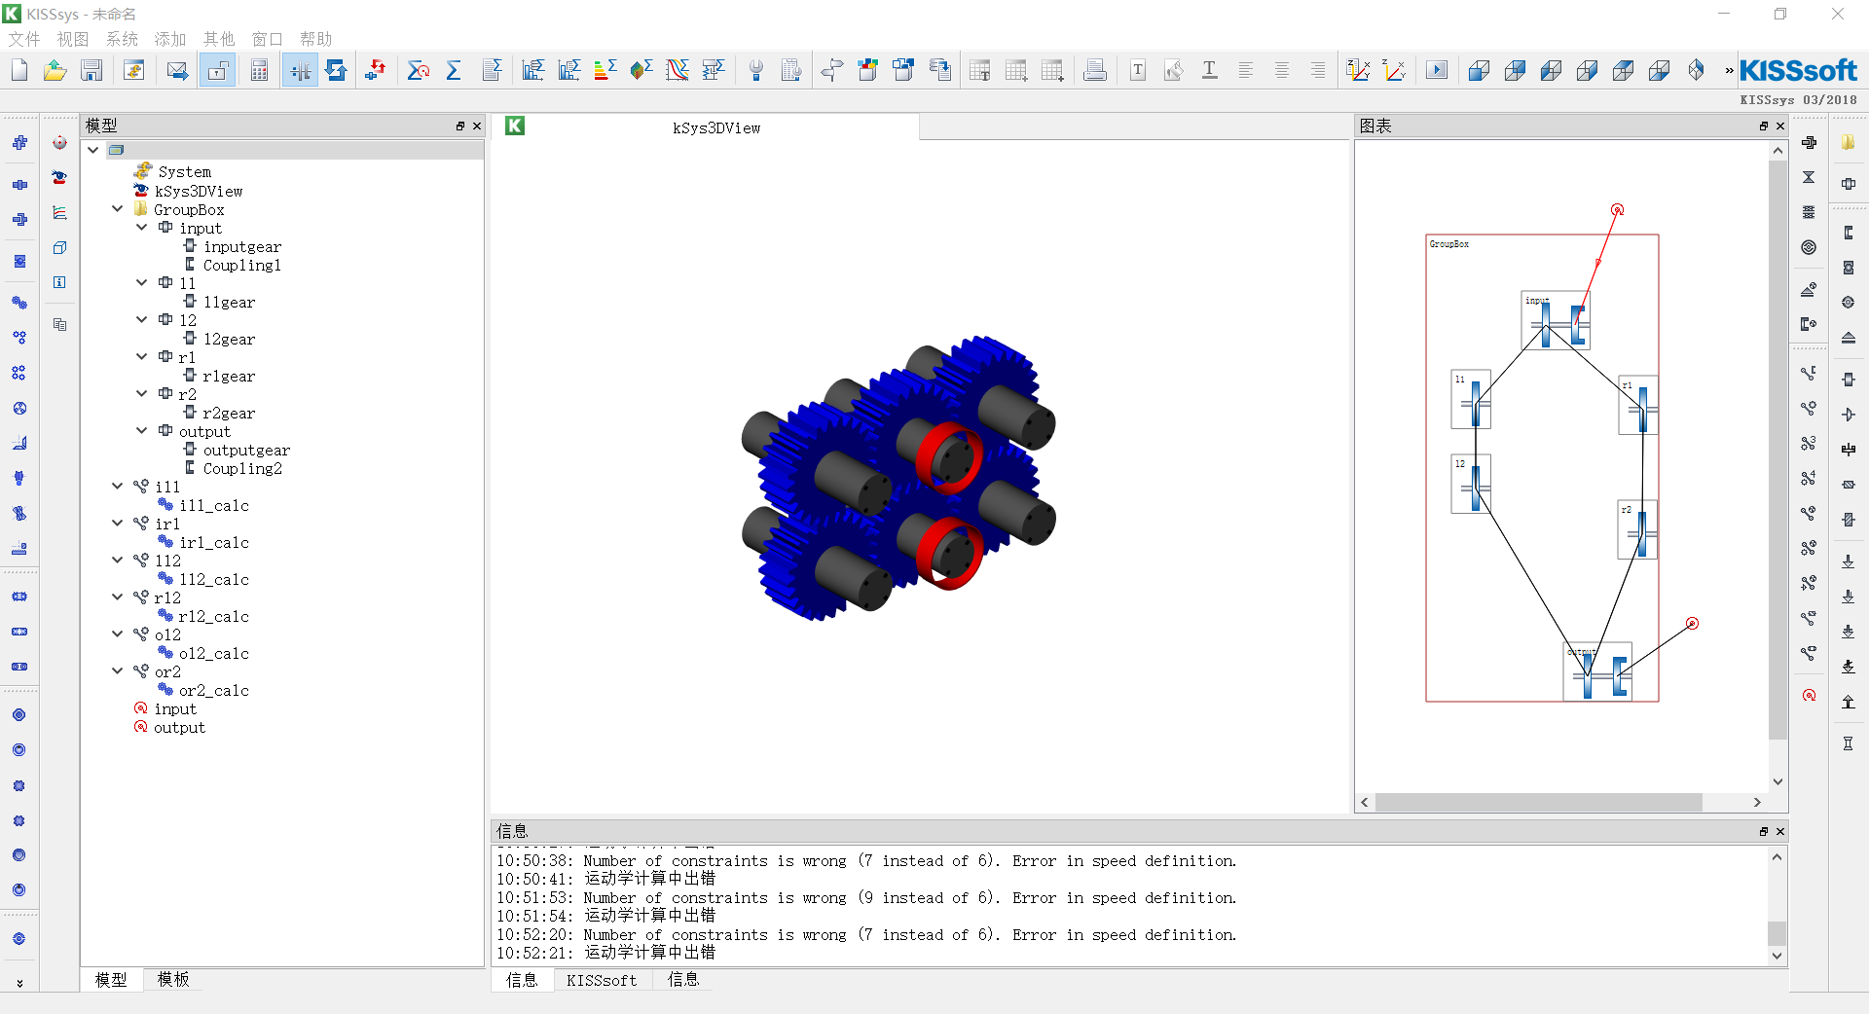Collapse the output shaft node
Image resolution: width=1869 pixels, height=1014 pixels.
coord(142,431)
